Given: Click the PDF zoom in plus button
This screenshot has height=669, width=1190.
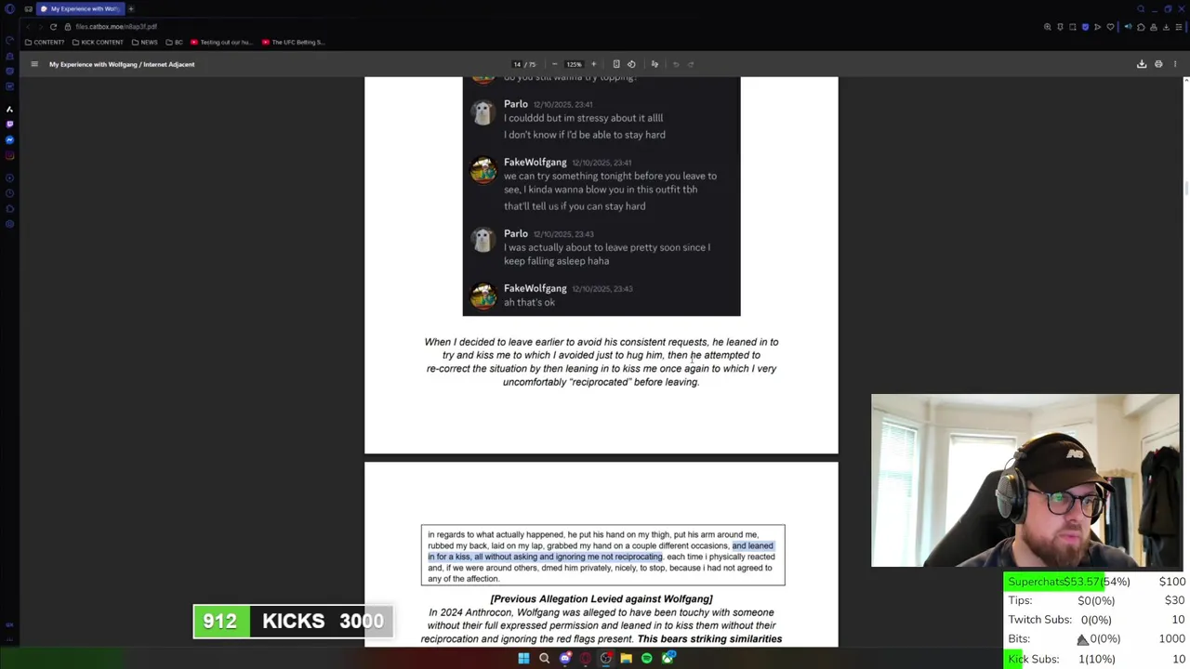Looking at the screenshot, I should click(594, 64).
